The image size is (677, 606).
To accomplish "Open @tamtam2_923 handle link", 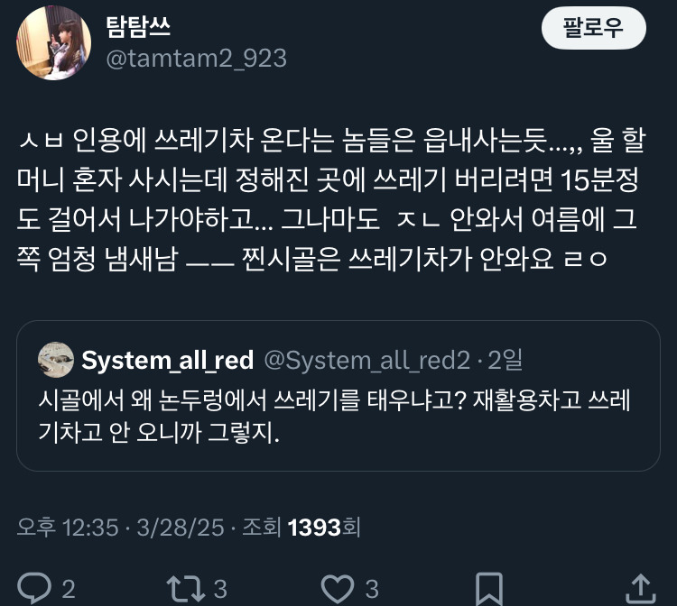I will coord(197,59).
